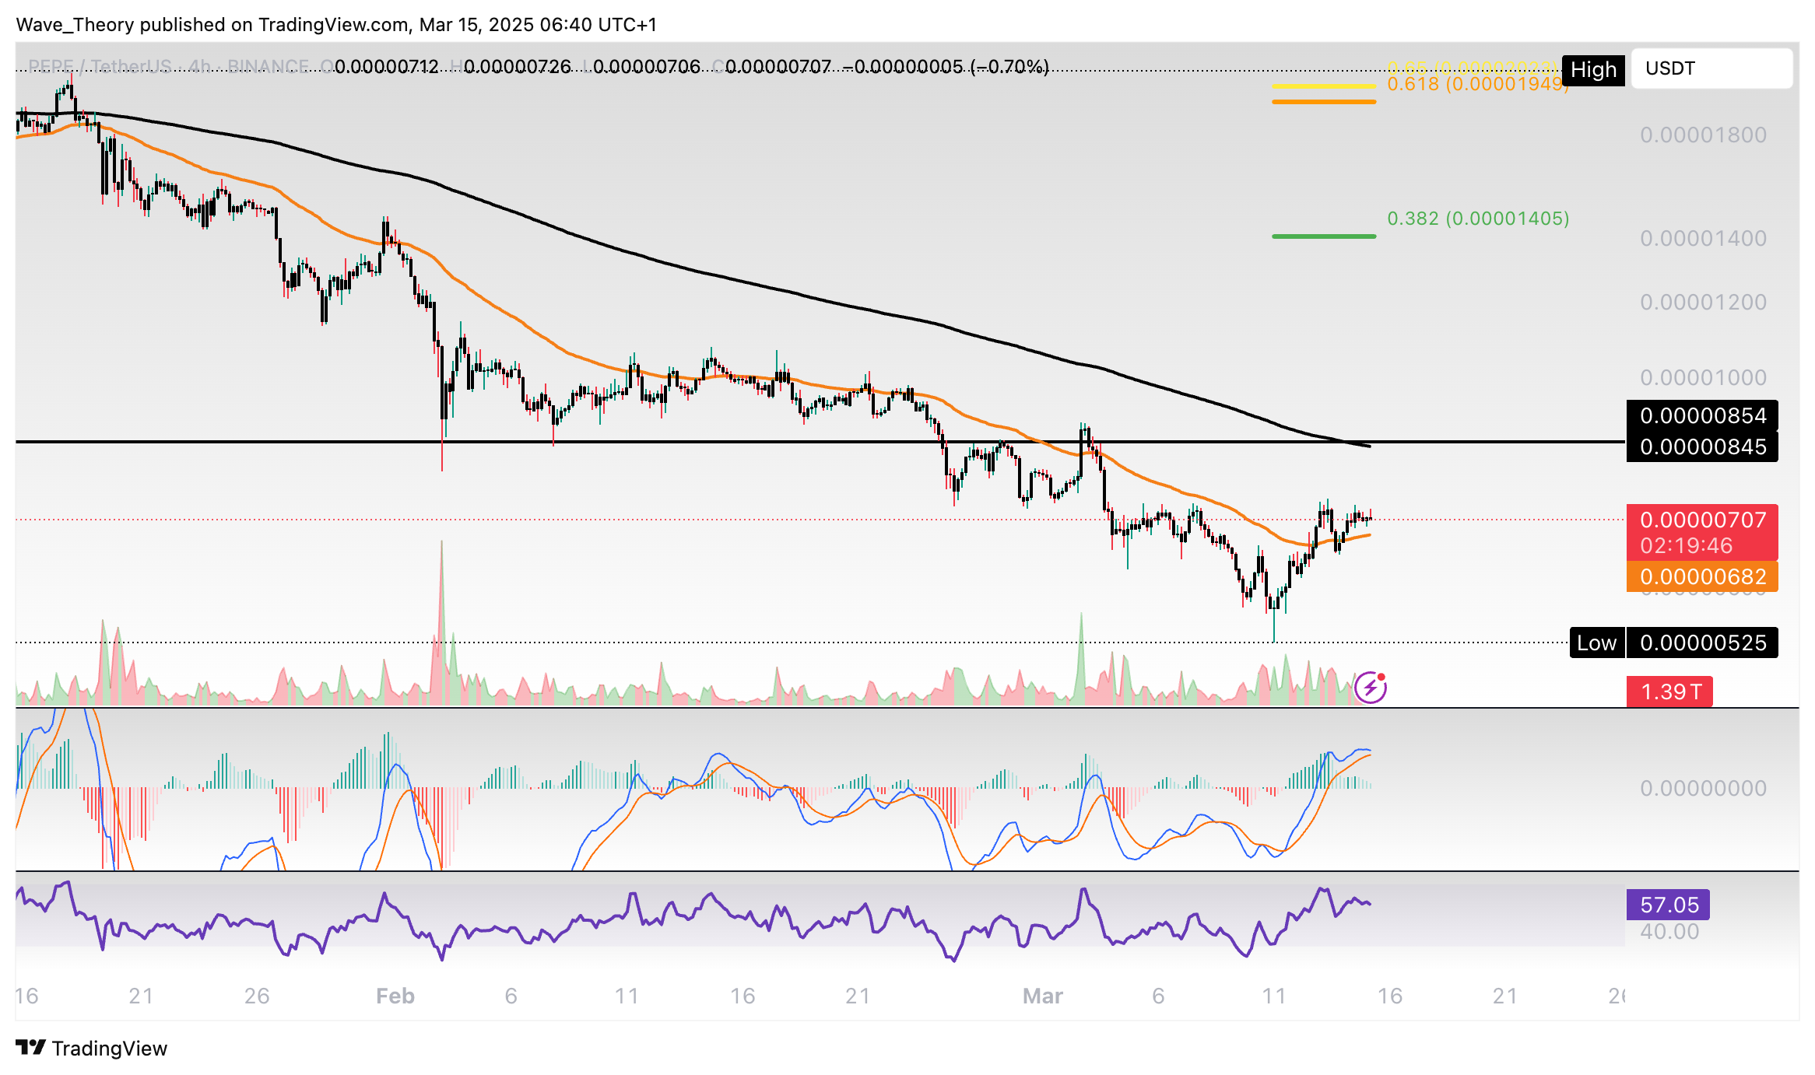This screenshot has width=1815, height=1075.
Task: Select the red current price label 0.00000707
Action: coord(1701,520)
